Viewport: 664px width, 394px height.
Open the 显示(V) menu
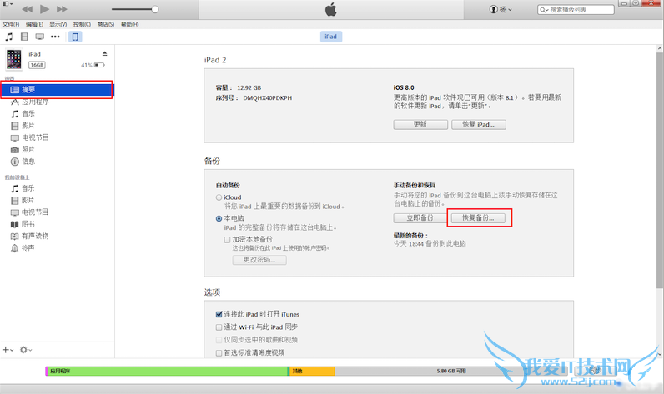tap(58, 24)
